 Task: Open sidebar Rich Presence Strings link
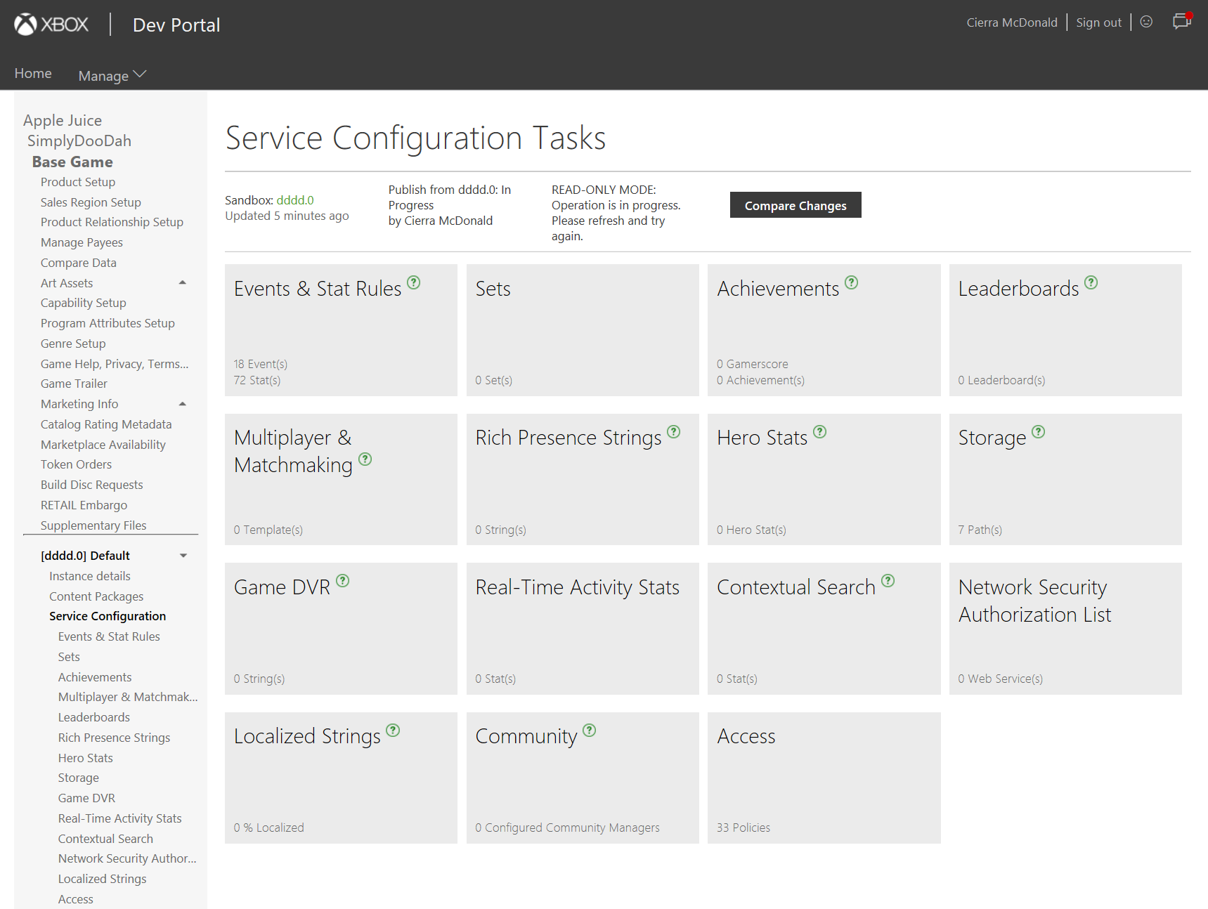114,738
